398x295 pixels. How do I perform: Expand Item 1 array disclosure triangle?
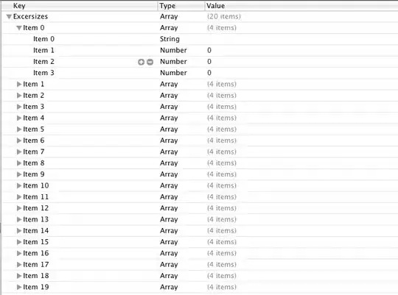18,84
